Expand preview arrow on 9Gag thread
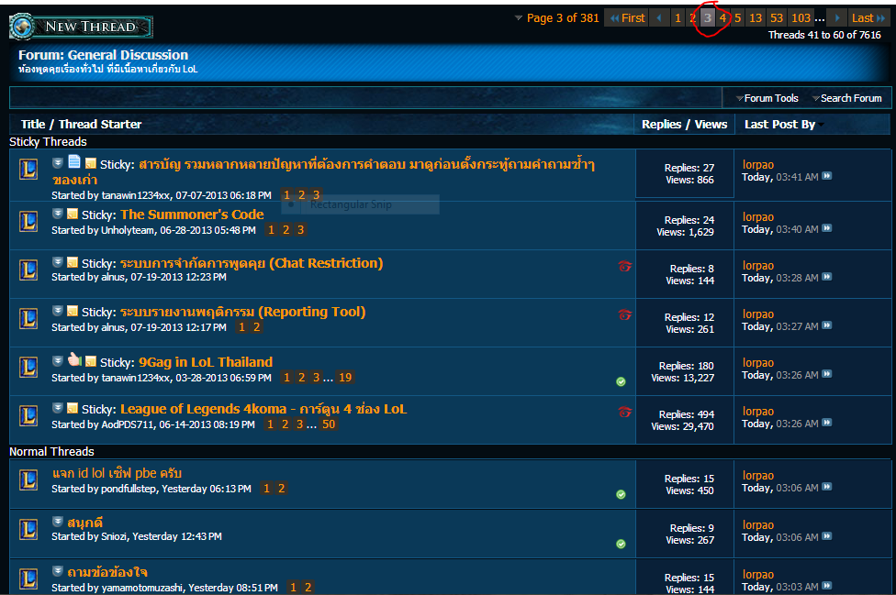This screenshot has width=896, height=595. [57, 360]
